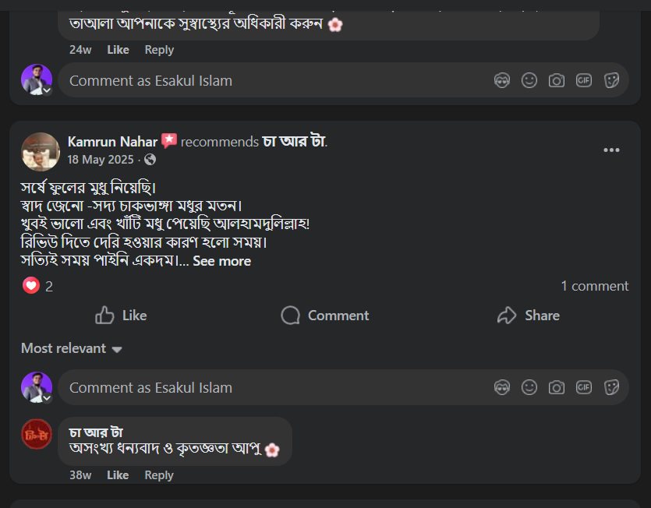Click the avatar sticker icon in the comment bar
Viewport: 651px width, 508px height.
(x=502, y=386)
